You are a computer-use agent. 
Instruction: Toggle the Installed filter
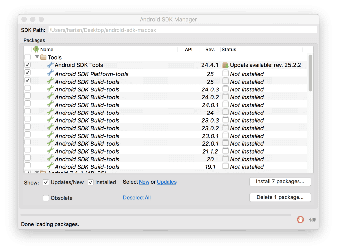(91, 182)
